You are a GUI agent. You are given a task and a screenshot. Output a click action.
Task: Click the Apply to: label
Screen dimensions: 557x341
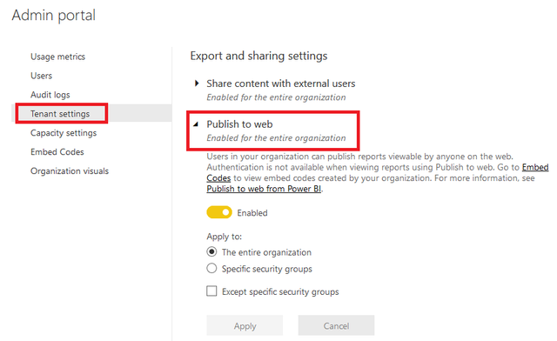[x=225, y=237]
